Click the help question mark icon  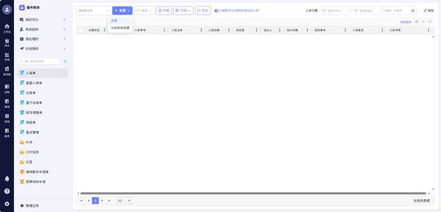click(7, 191)
